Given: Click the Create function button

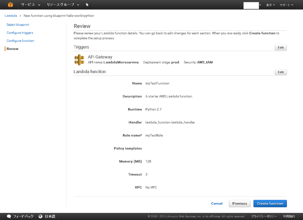Looking at the screenshot, I should (x=270, y=203).
